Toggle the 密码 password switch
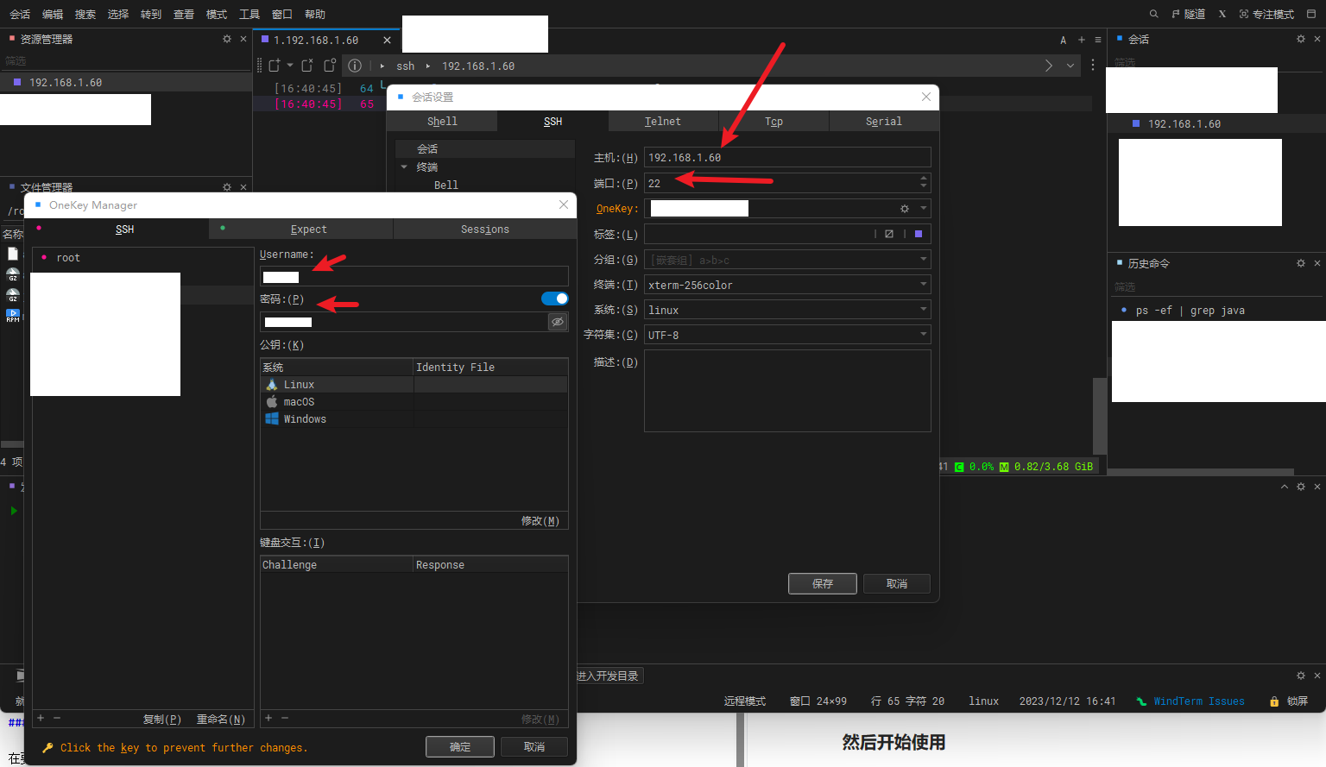Viewport: 1326px width, 767px height. (x=555, y=299)
